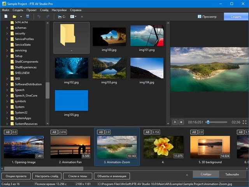This screenshot has height=187, width=249.
Task: Click the AB transition icon on slide 1
Action: coord(7,132)
